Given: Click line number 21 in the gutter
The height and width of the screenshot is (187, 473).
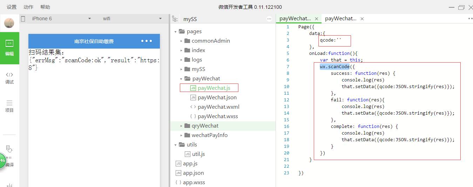Looking at the screenshot, I should pos(286,159).
